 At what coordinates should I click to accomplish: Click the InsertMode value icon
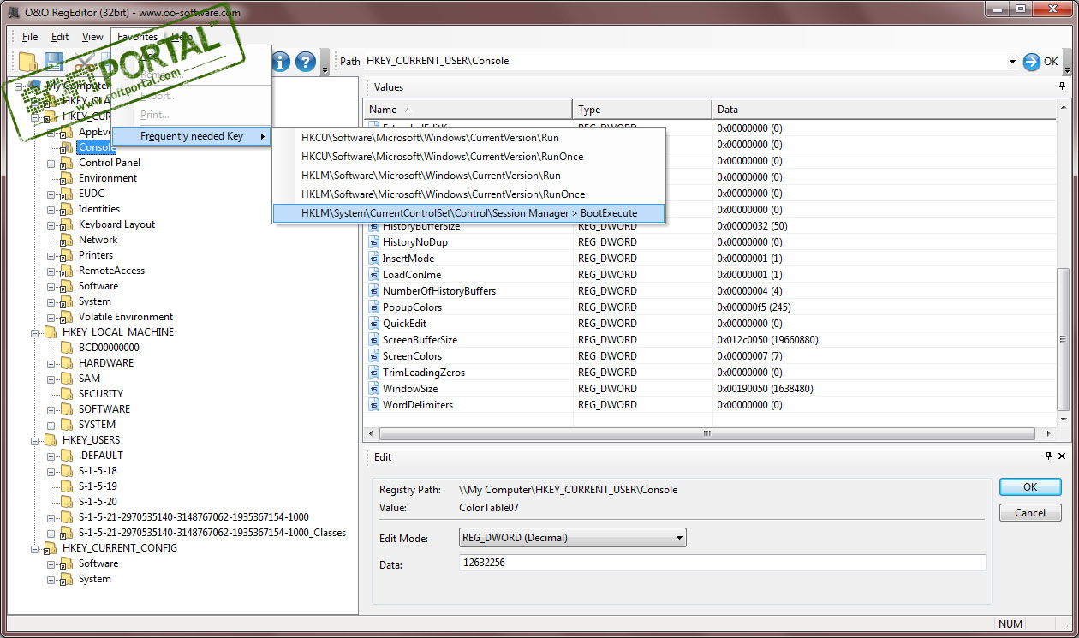click(374, 259)
